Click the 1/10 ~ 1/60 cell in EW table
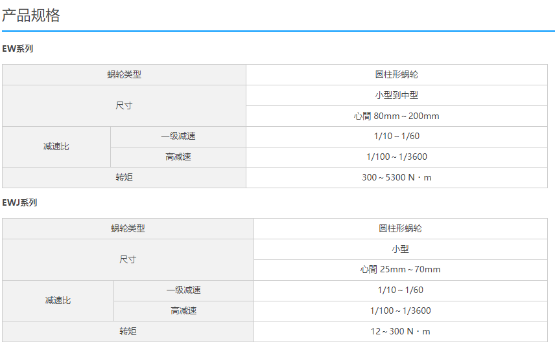The height and width of the screenshot is (348, 555). coord(397,136)
